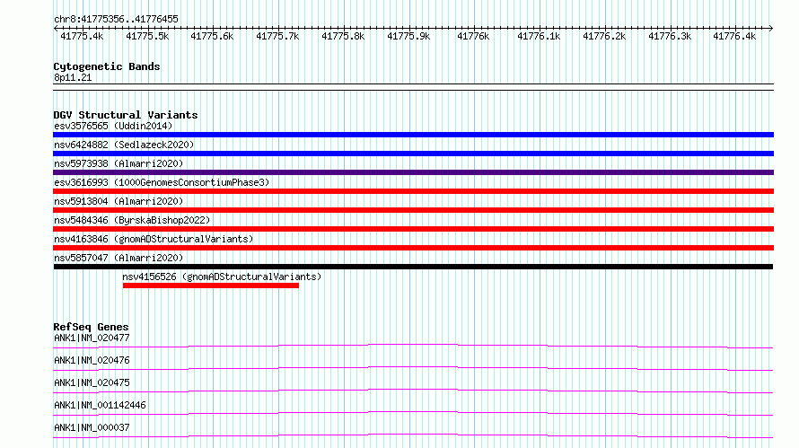The height and width of the screenshot is (448, 799).
Task: Click the 41775.8k ruler tick label
Action: (343, 36)
